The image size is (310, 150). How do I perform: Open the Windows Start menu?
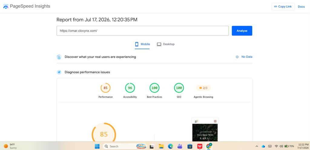pyautogui.click(x=97, y=146)
